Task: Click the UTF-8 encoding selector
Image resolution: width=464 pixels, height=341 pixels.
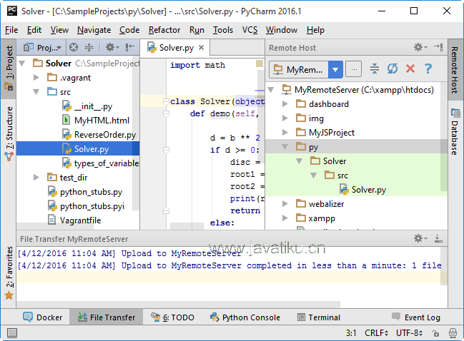Action: tap(410, 333)
